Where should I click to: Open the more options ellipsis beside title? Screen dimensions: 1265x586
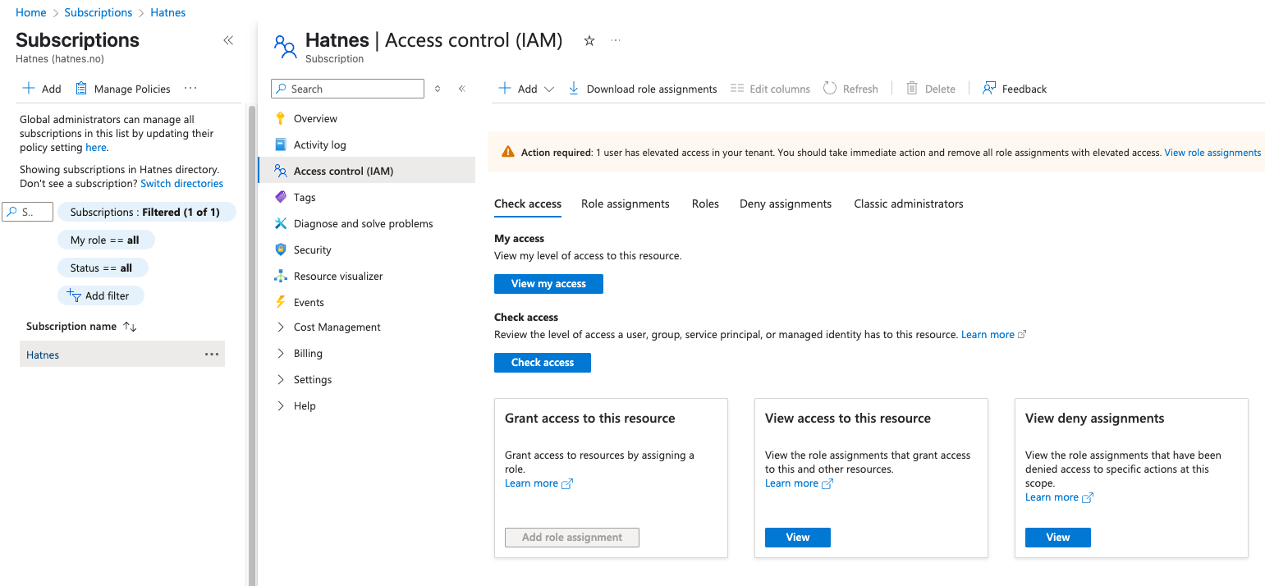pyautogui.click(x=616, y=40)
